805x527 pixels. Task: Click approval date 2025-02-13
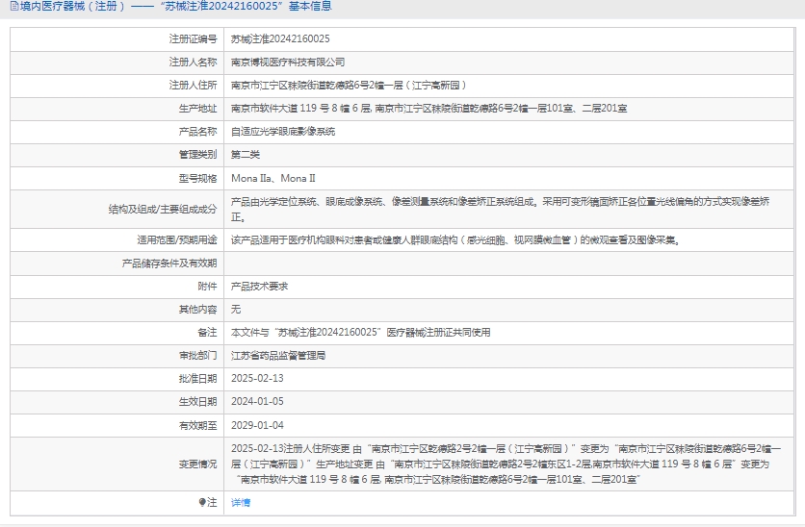pyautogui.click(x=258, y=379)
